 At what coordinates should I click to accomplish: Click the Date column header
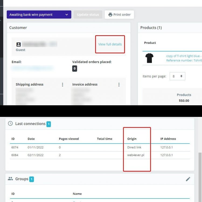[x=31, y=139]
